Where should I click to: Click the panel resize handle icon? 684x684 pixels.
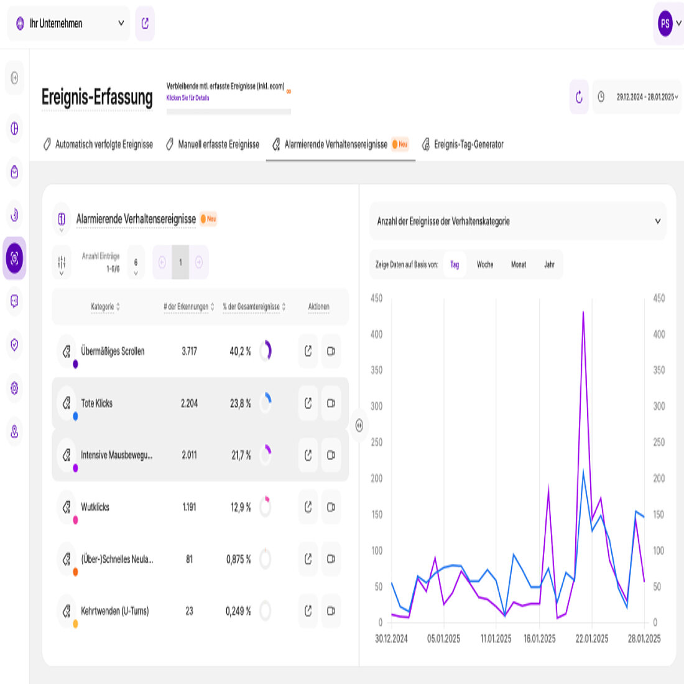pos(359,425)
